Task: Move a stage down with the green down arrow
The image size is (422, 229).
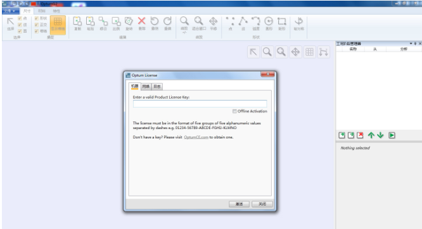Action: pyautogui.click(x=380, y=135)
